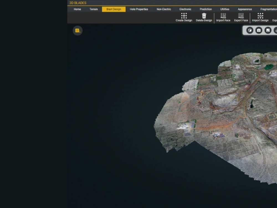Select the Appearance tab
Viewport: 277px width, 208px height.
pos(245,9)
